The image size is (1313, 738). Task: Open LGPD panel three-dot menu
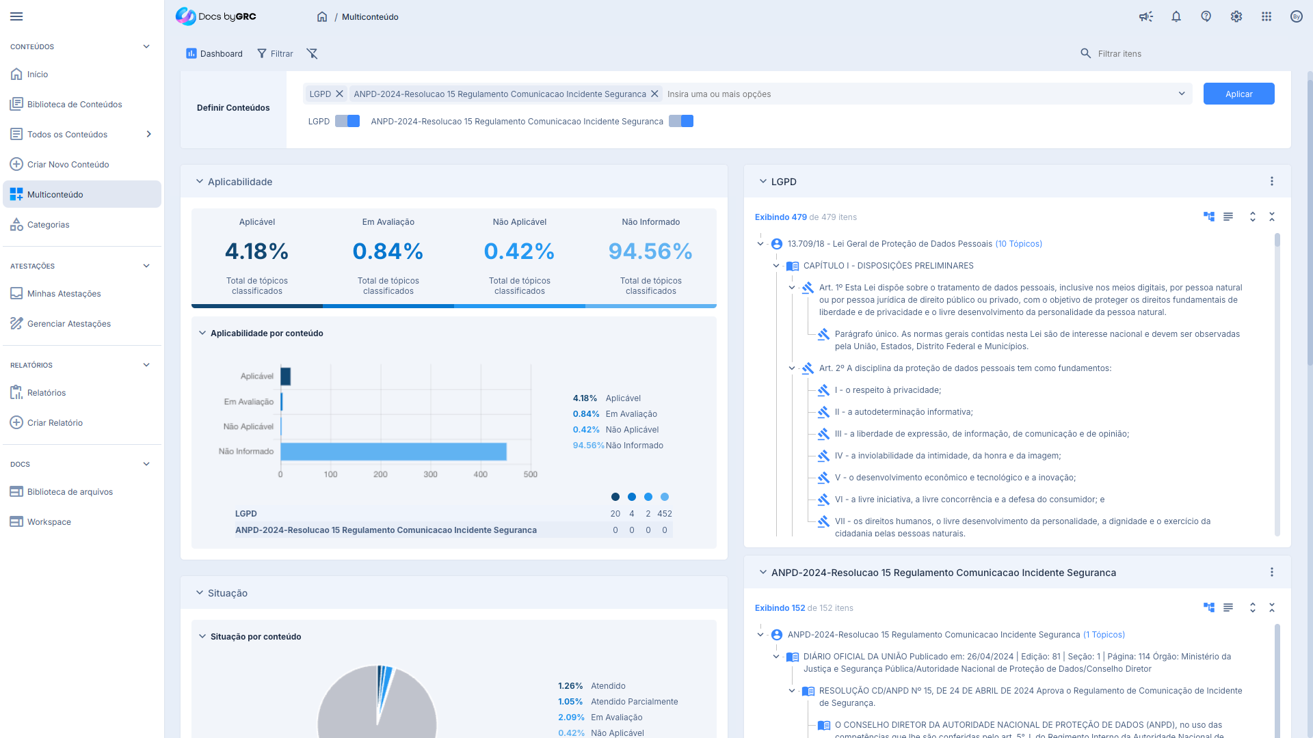[x=1272, y=181]
